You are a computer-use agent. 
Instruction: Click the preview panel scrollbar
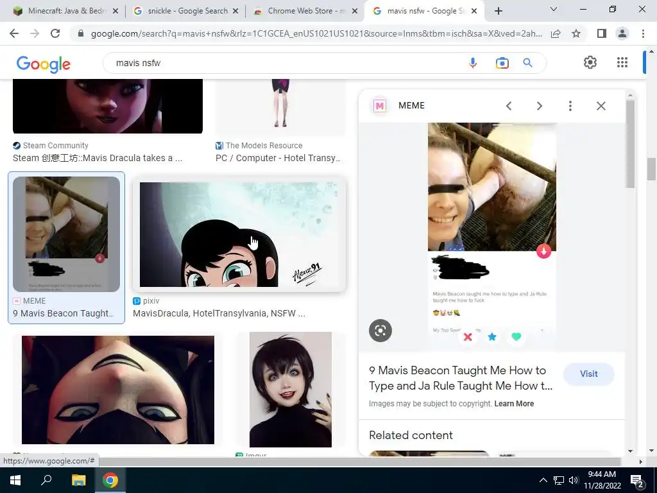(630, 144)
